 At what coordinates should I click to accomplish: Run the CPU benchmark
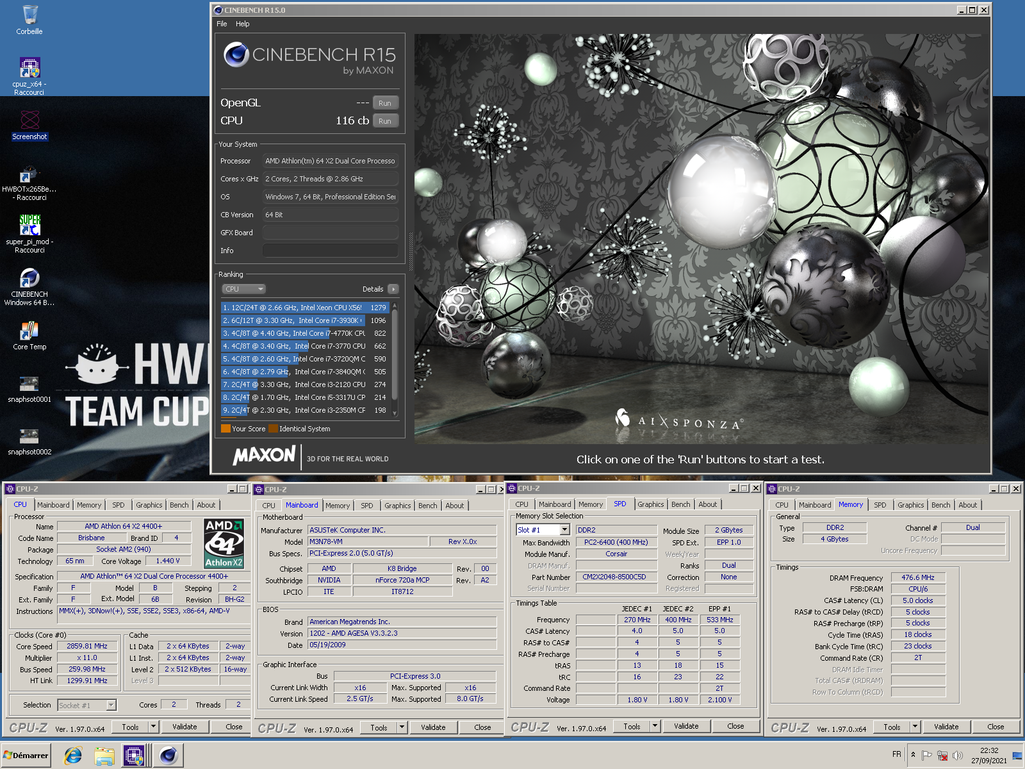click(x=385, y=121)
